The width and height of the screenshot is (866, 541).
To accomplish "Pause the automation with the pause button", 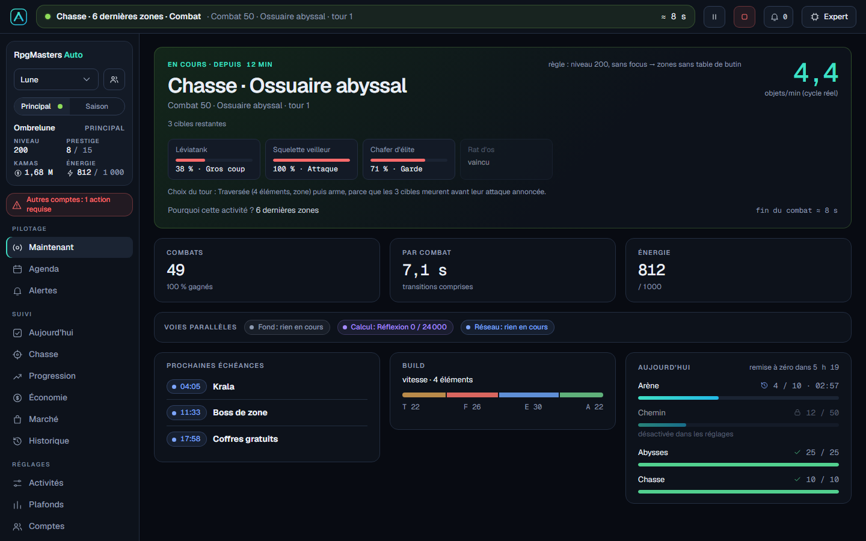I will pyautogui.click(x=714, y=17).
